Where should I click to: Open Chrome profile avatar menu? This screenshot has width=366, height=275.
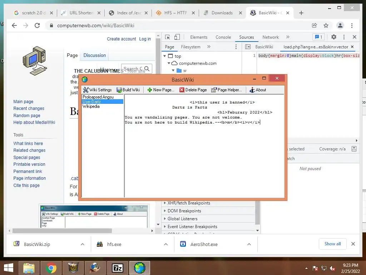340,25
